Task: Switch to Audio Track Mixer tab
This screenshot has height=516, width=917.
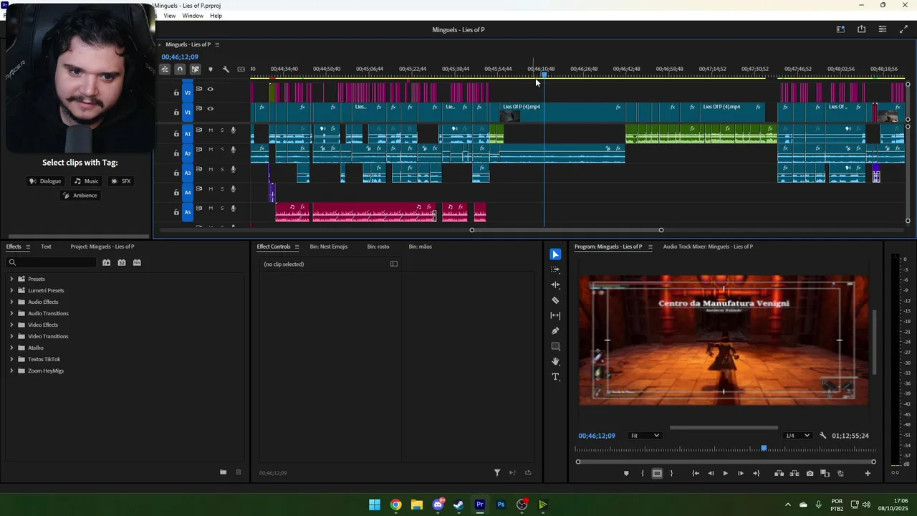Action: click(708, 247)
